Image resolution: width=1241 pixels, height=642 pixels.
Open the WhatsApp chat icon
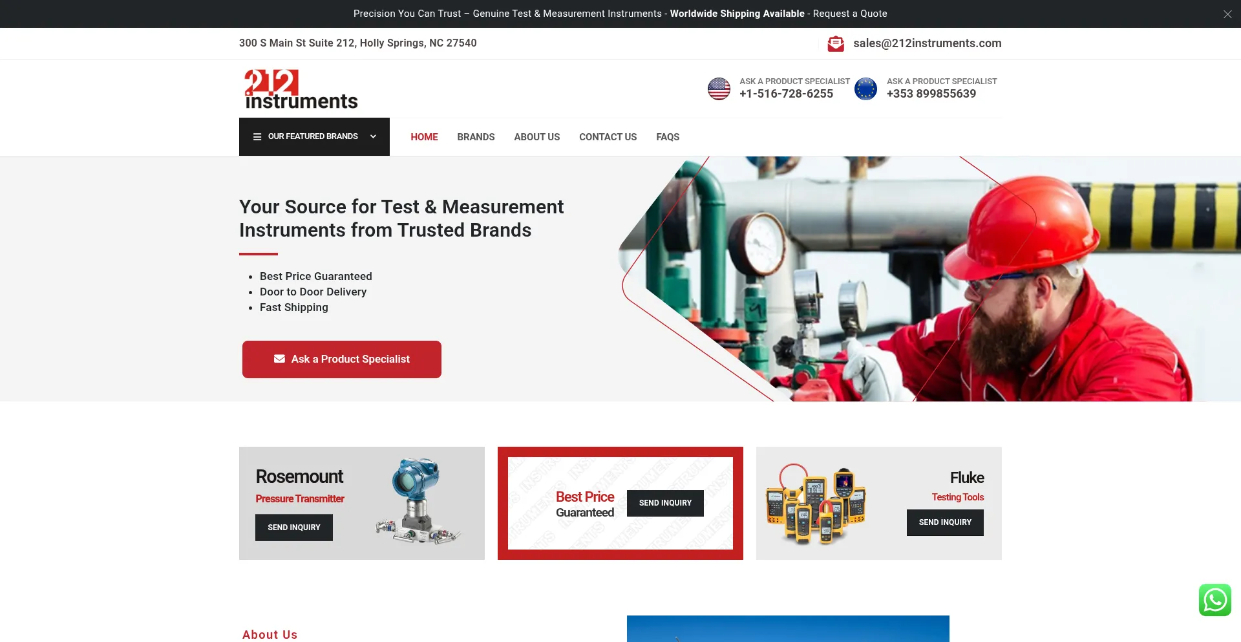tap(1215, 600)
